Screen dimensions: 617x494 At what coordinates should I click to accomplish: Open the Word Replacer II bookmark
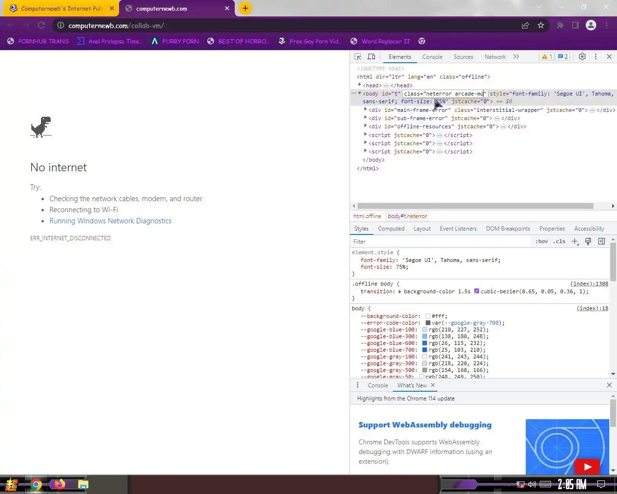(x=380, y=41)
